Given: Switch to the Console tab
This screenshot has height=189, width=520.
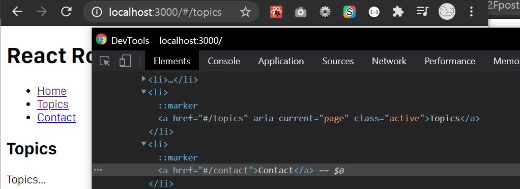Looking at the screenshot, I should click(x=224, y=61).
